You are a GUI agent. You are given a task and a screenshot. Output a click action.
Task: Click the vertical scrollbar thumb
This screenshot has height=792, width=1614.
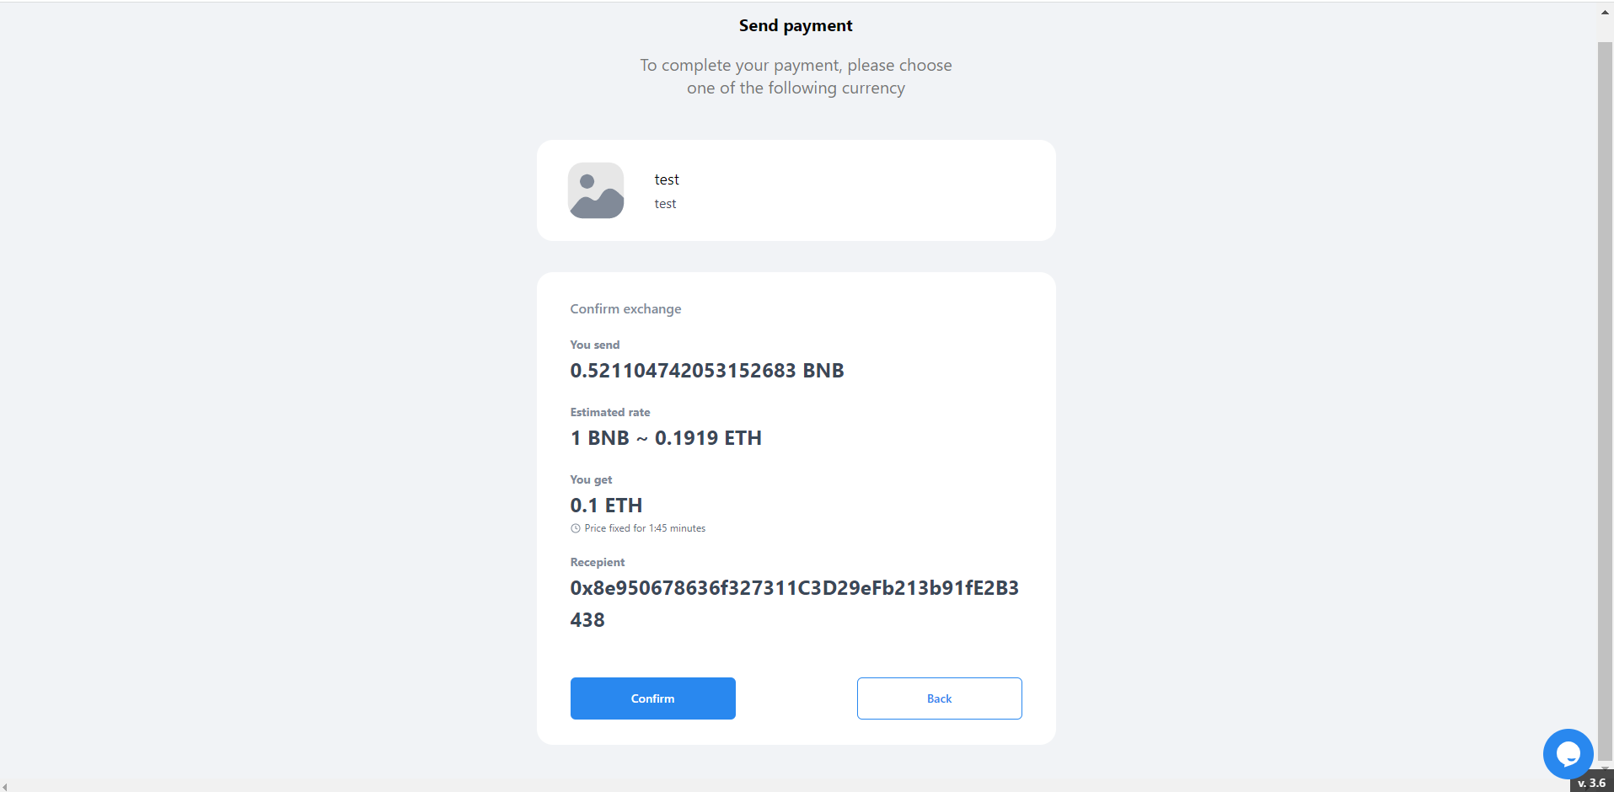coord(1605,396)
